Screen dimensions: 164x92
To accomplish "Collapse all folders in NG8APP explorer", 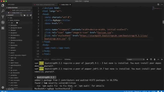I will pyautogui.click(x=31, y=15).
